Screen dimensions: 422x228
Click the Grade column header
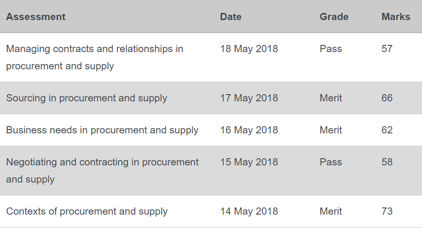point(334,17)
